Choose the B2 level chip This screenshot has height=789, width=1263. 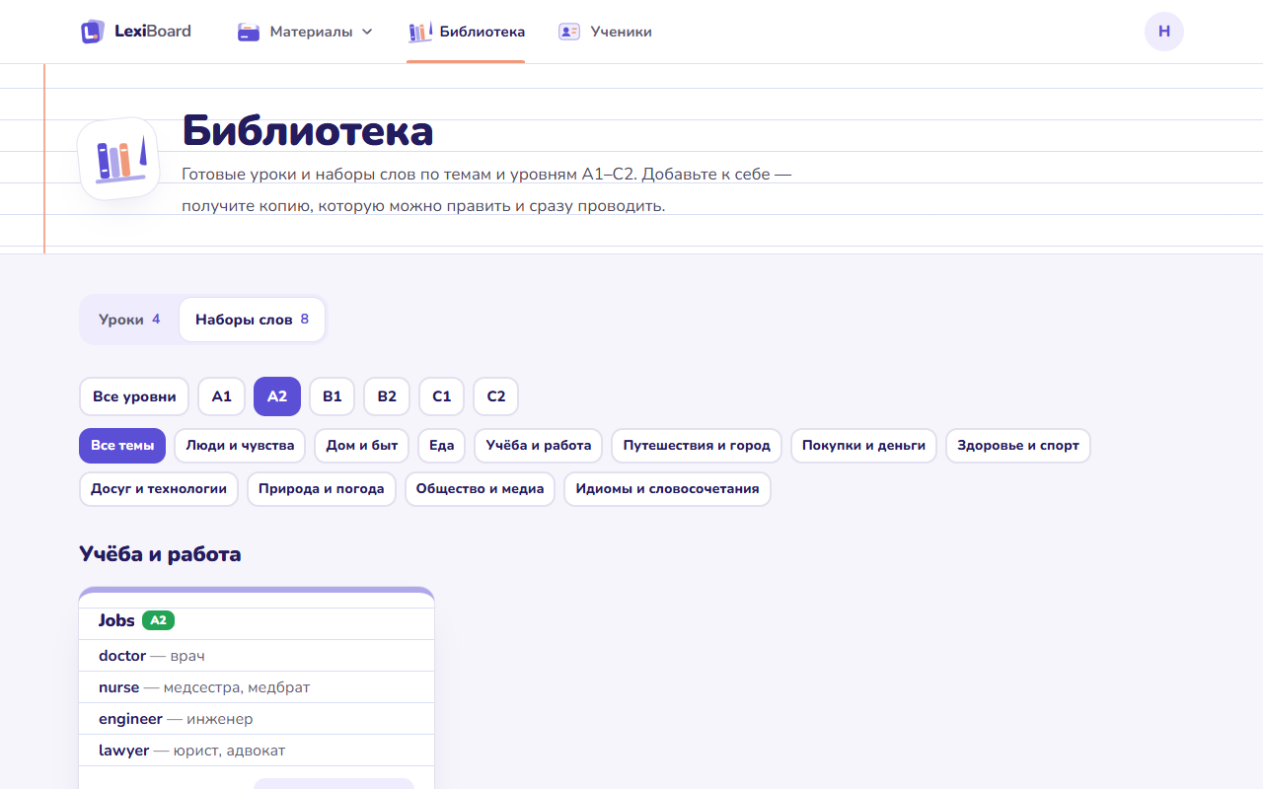tap(387, 396)
